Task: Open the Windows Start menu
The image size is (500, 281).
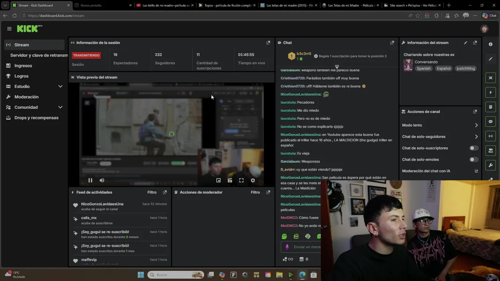Action: 141,275
